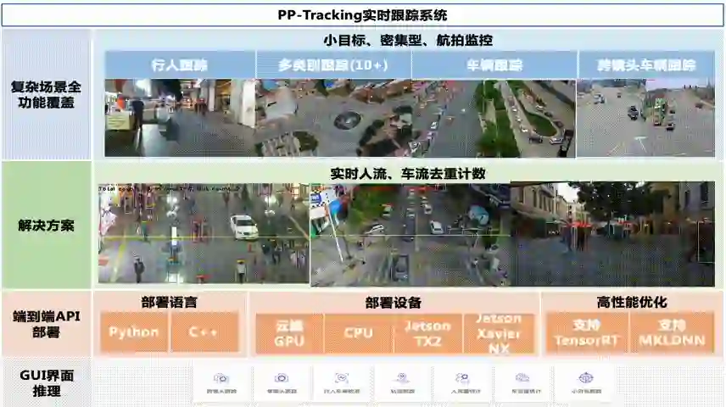Click the CPU device button
The height and width of the screenshot is (407, 726).
coord(359,333)
